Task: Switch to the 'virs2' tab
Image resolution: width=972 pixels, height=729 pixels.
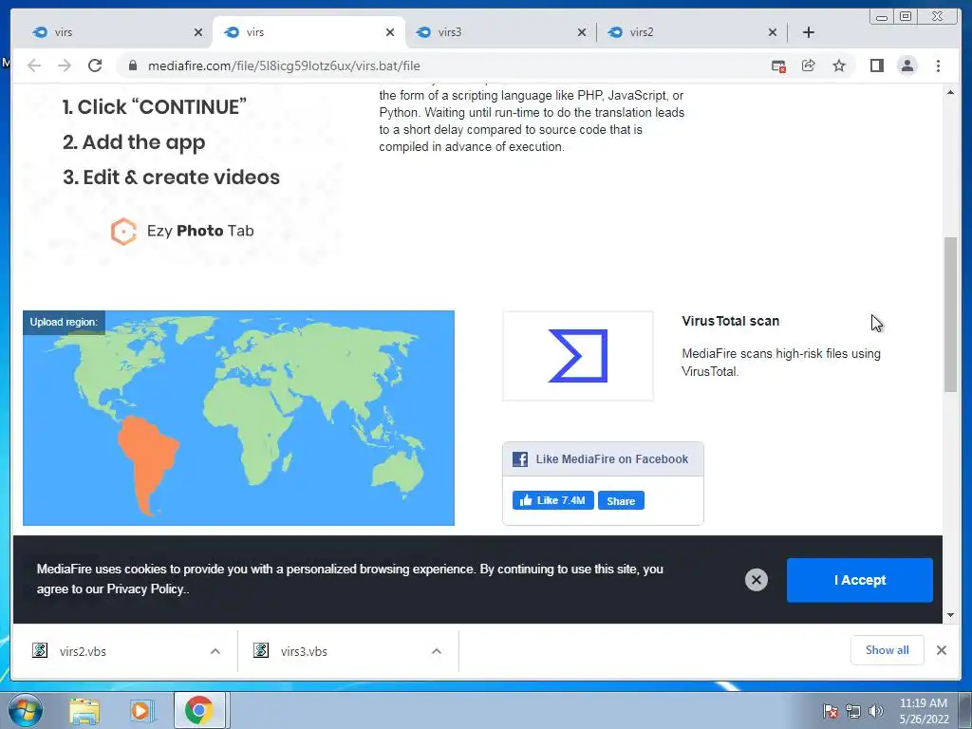Action: (692, 32)
